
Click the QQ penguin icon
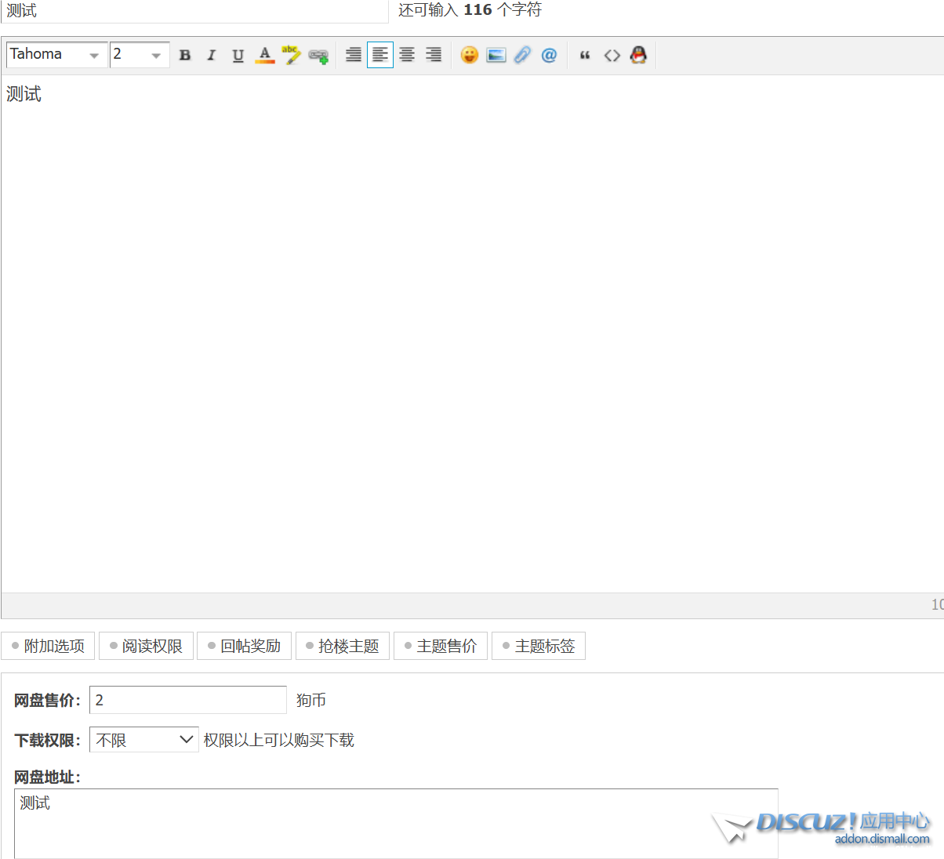pos(638,55)
